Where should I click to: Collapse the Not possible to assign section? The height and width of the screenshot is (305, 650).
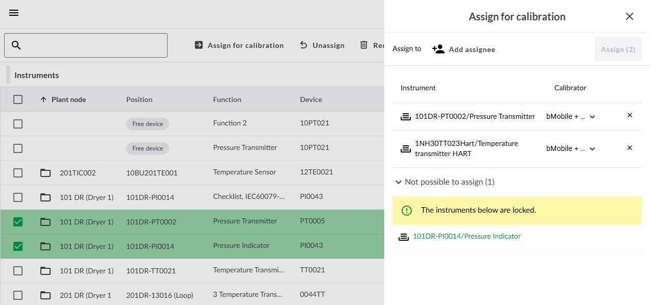(x=398, y=182)
